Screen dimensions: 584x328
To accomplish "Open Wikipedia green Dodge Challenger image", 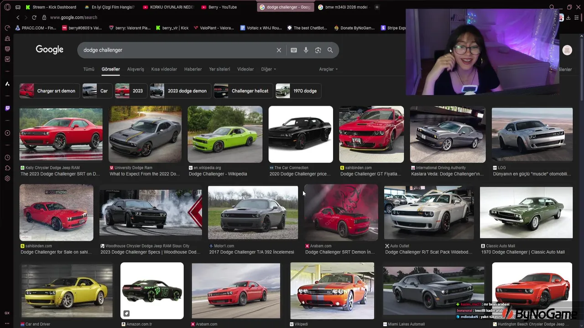I will [x=225, y=134].
